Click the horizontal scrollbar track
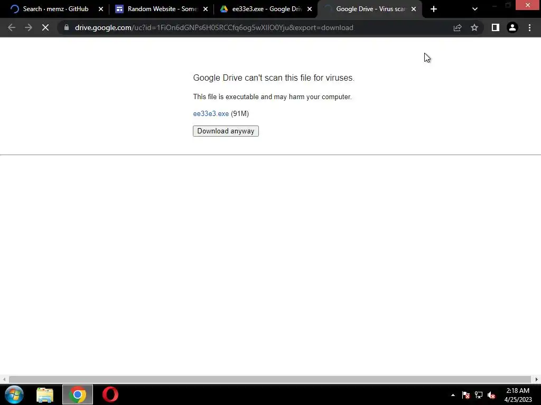541x405 pixels. click(270, 379)
